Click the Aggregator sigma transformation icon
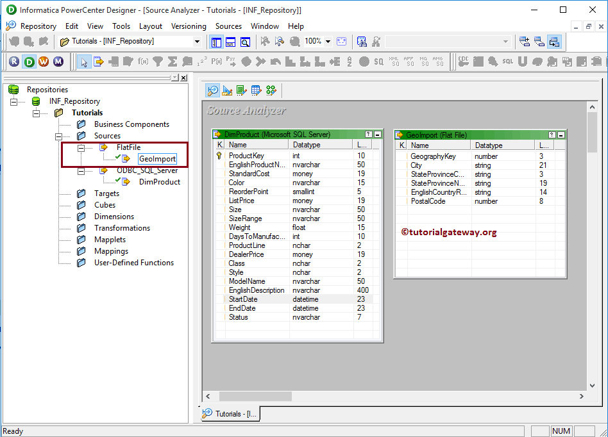Viewport: 608px width, 437px height. click(173, 62)
